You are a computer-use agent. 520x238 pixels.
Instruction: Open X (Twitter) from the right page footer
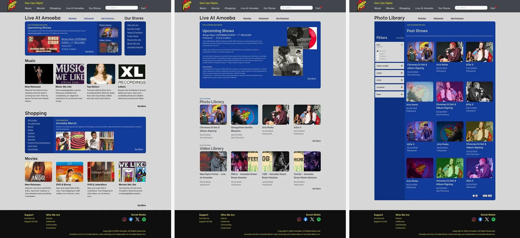tap(487, 219)
